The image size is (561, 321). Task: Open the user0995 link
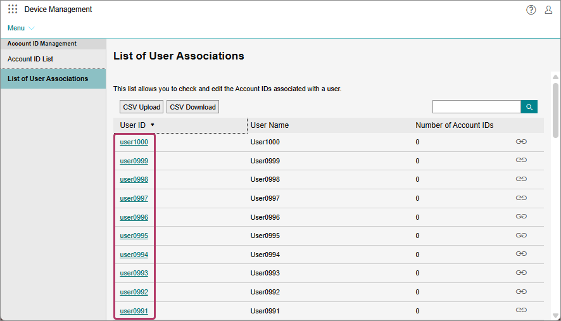pyautogui.click(x=134, y=236)
